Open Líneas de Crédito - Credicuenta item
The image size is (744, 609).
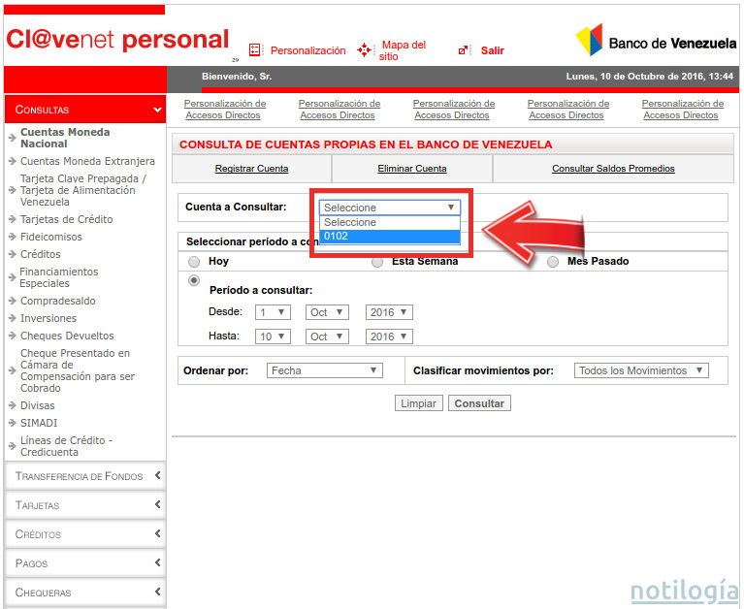pyautogui.click(x=66, y=446)
